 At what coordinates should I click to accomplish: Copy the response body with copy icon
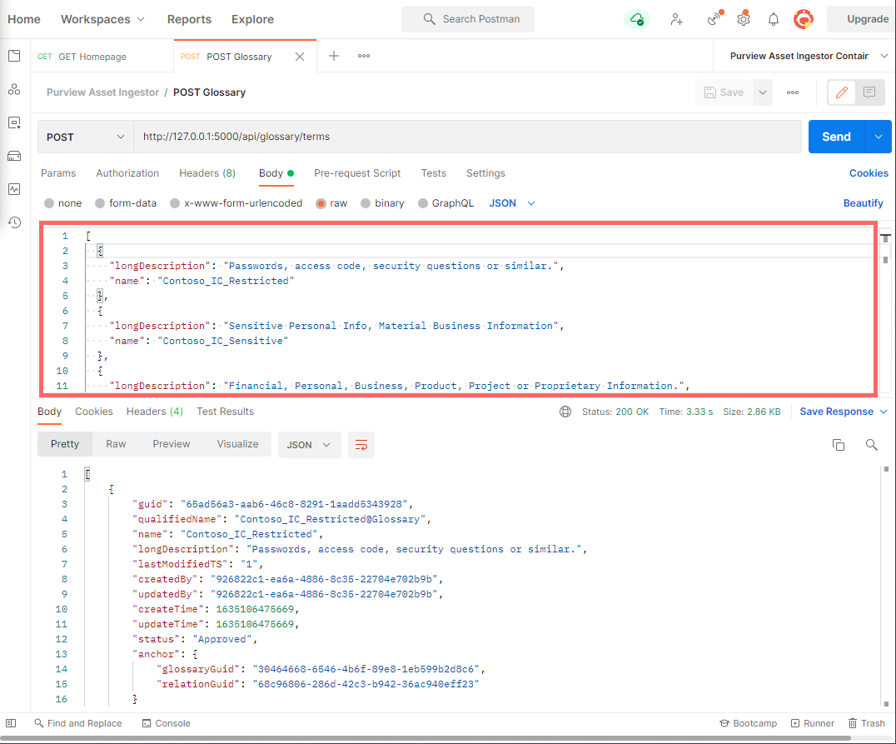839,445
